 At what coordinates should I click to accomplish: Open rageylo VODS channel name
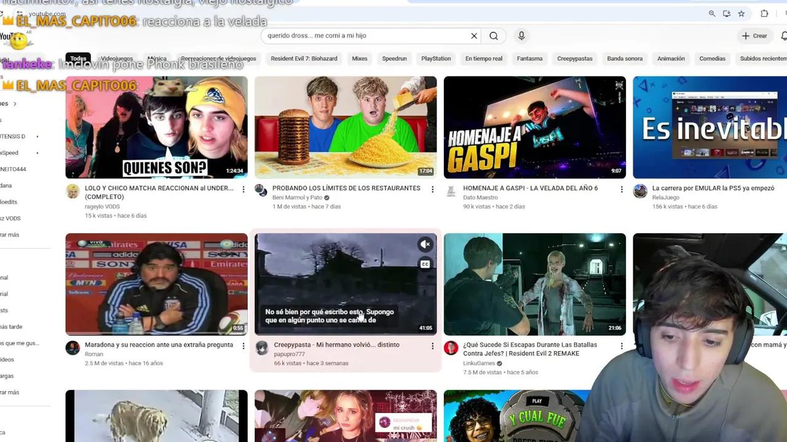(102, 207)
